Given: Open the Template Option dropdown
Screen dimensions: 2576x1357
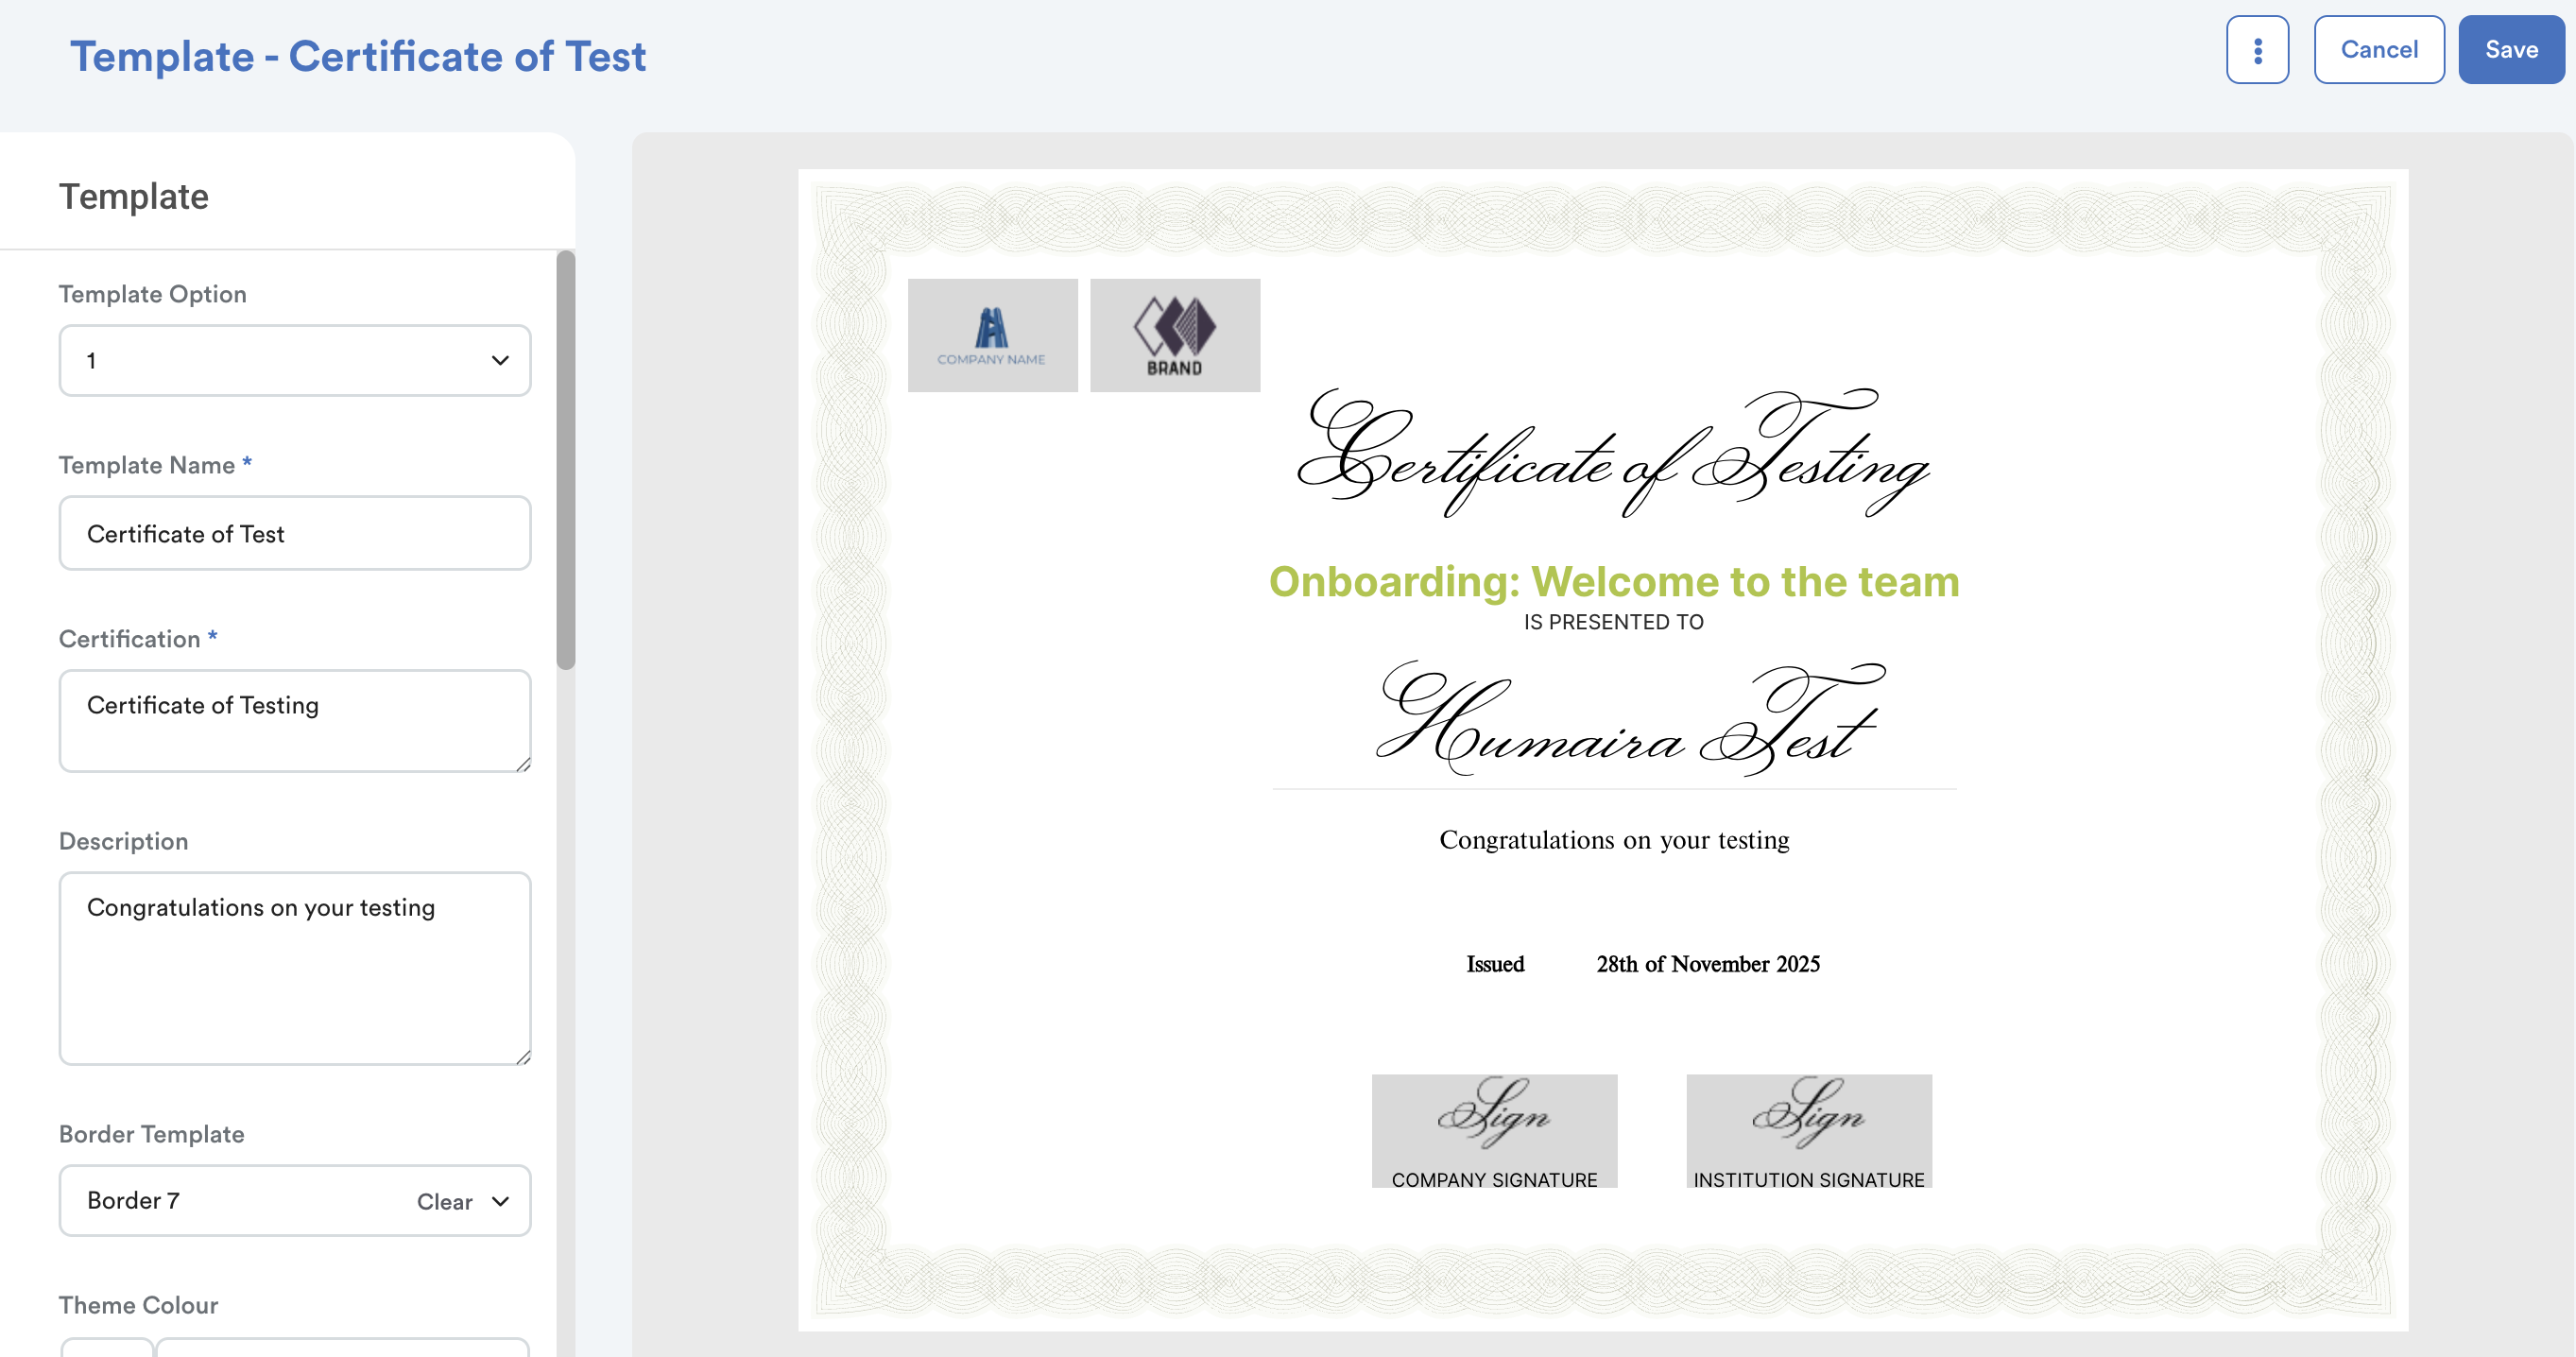Looking at the screenshot, I should pos(294,360).
